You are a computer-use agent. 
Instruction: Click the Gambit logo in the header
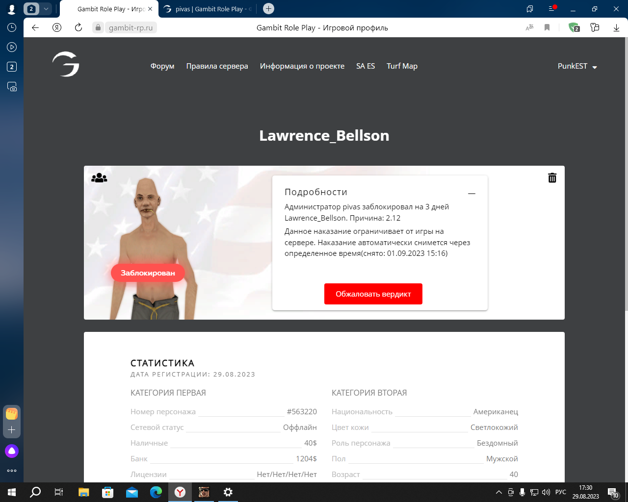[x=66, y=64]
